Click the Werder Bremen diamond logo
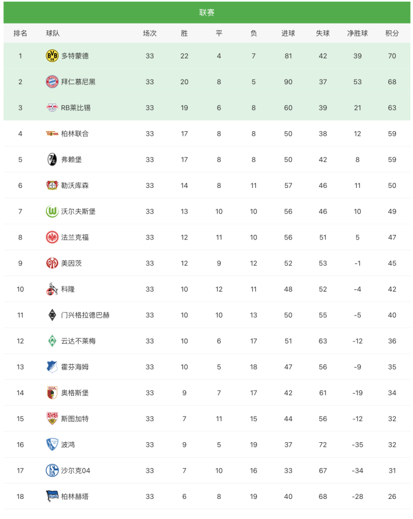The width and height of the screenshot is (413, 519). (x=52, y=341)
